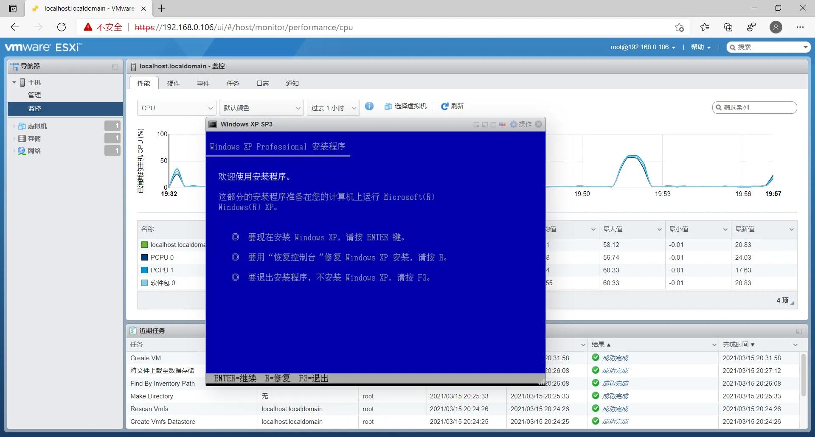Switch to the 性能 tab
Image resolution: width=815 pixels, height=437 pixels.
point(144,83)
